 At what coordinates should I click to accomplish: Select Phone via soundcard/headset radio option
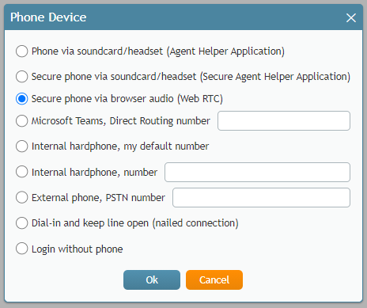point(21,51)
